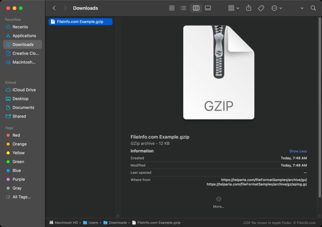
Task: Switch to icon grid view
Action: coord(172,8)
